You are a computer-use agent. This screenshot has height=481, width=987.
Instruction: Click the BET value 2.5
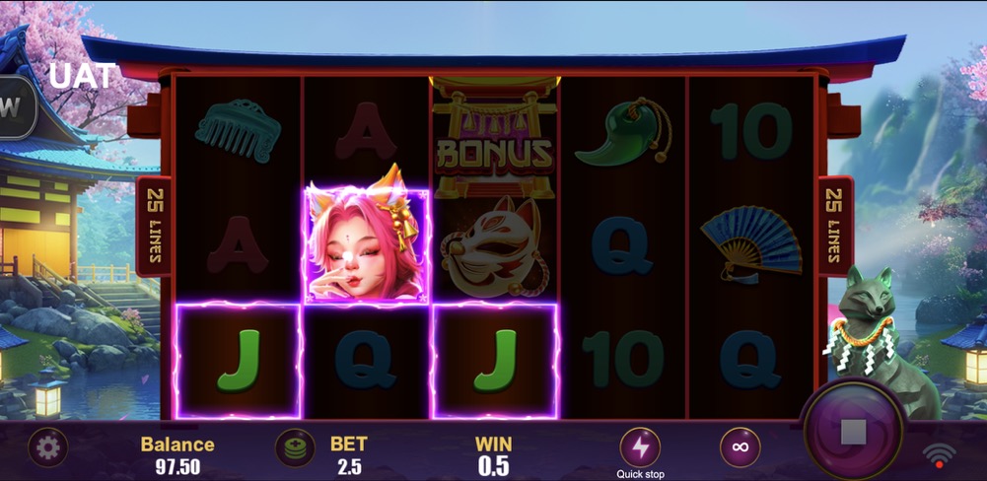[349, 466]
